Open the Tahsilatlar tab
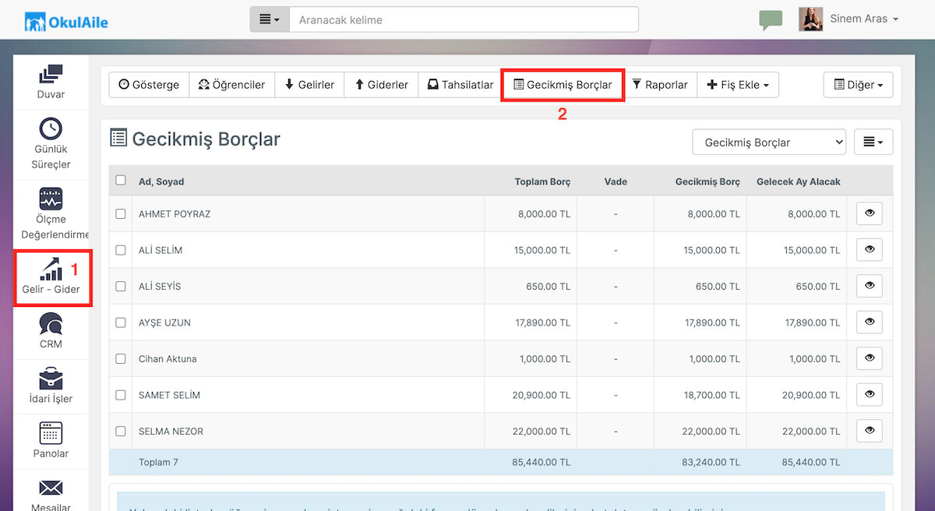This screenshot has width=935, height=511. click(x=460, y=85)
